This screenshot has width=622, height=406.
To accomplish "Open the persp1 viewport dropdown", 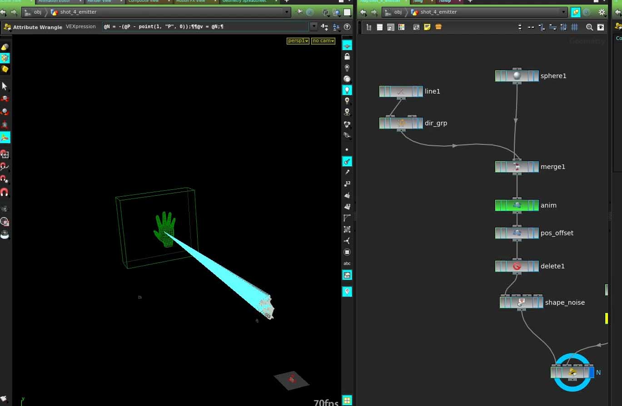I will (298, 41).
